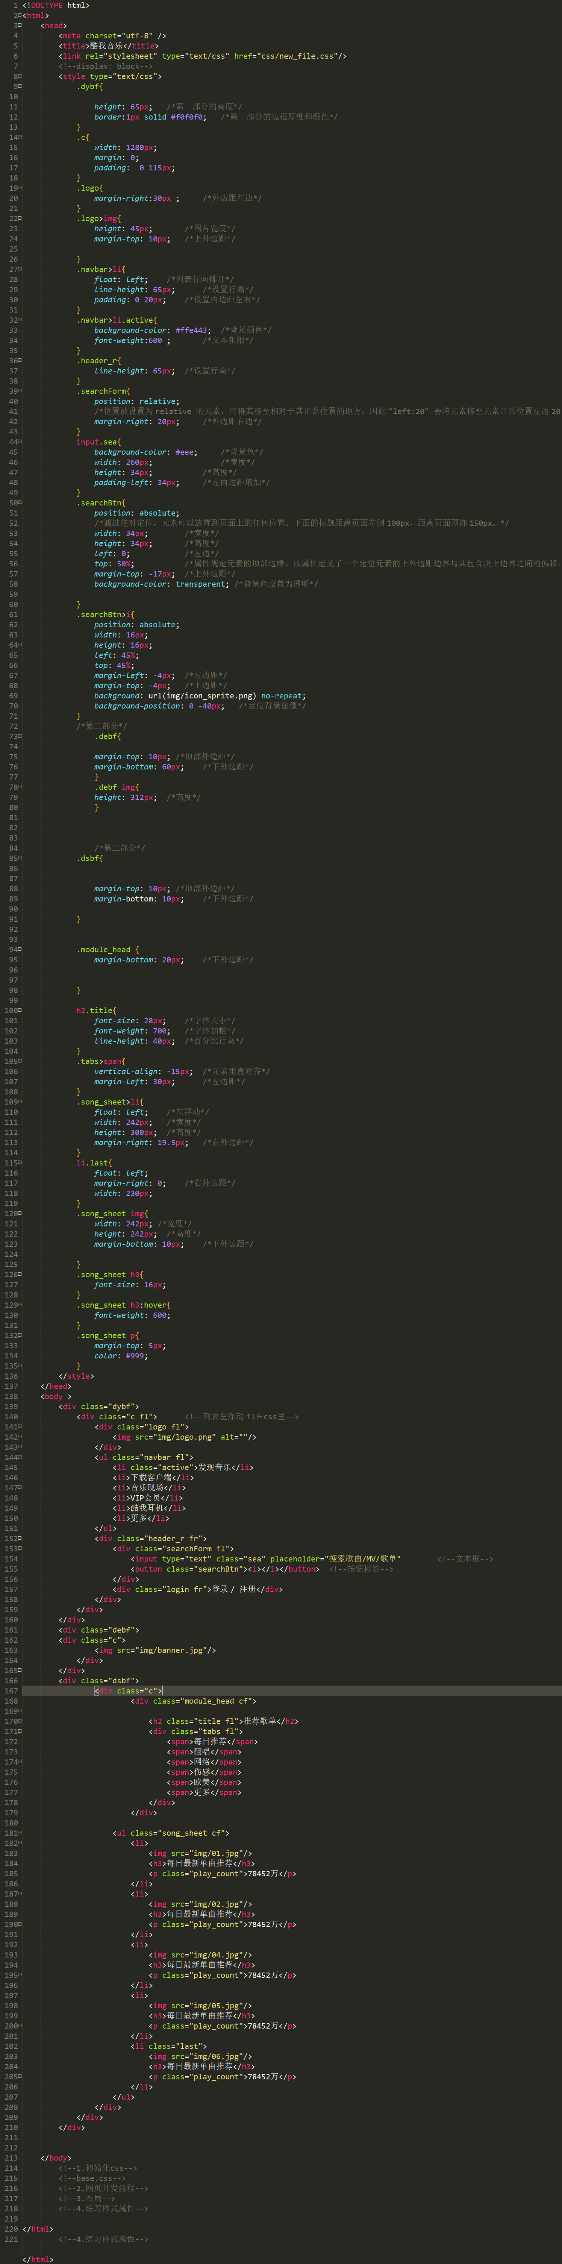Click line number 136 beside closing style tag
562x2264 pixels.
(11, 1376)
